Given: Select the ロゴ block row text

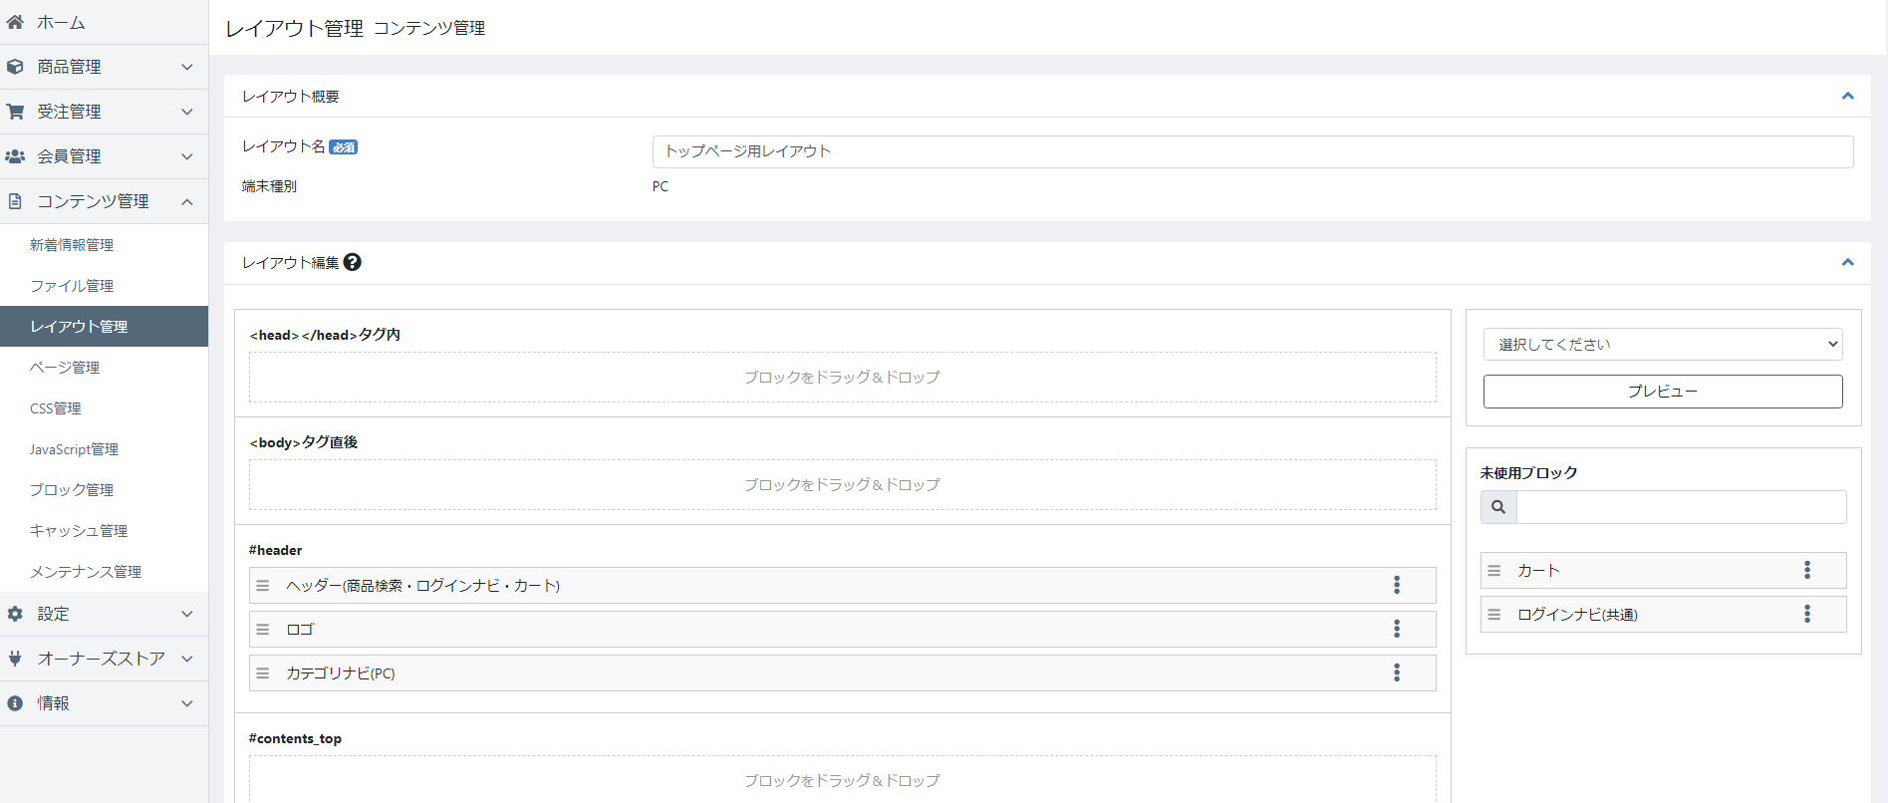Looking at the screenshot, I should (300, 630).
